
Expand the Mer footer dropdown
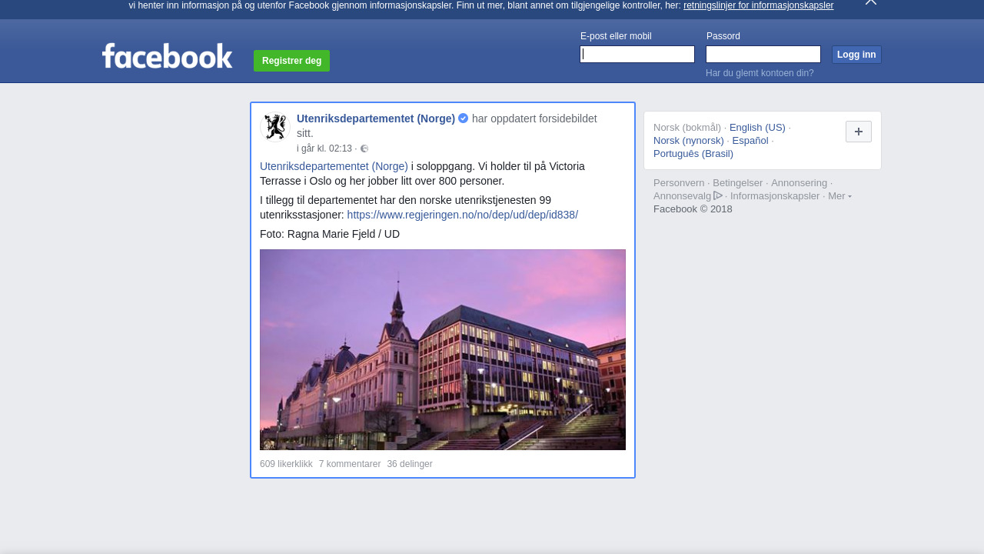(x=839, y=196)
